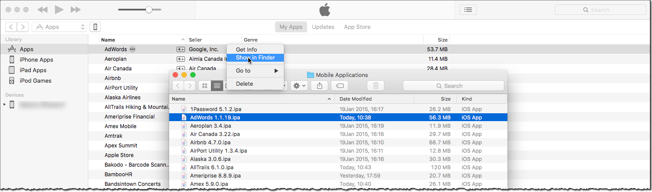The height and width of the screenshot is (192, 652).
Task: Click the iTunes previous track button
Action: tap(42, 9)
